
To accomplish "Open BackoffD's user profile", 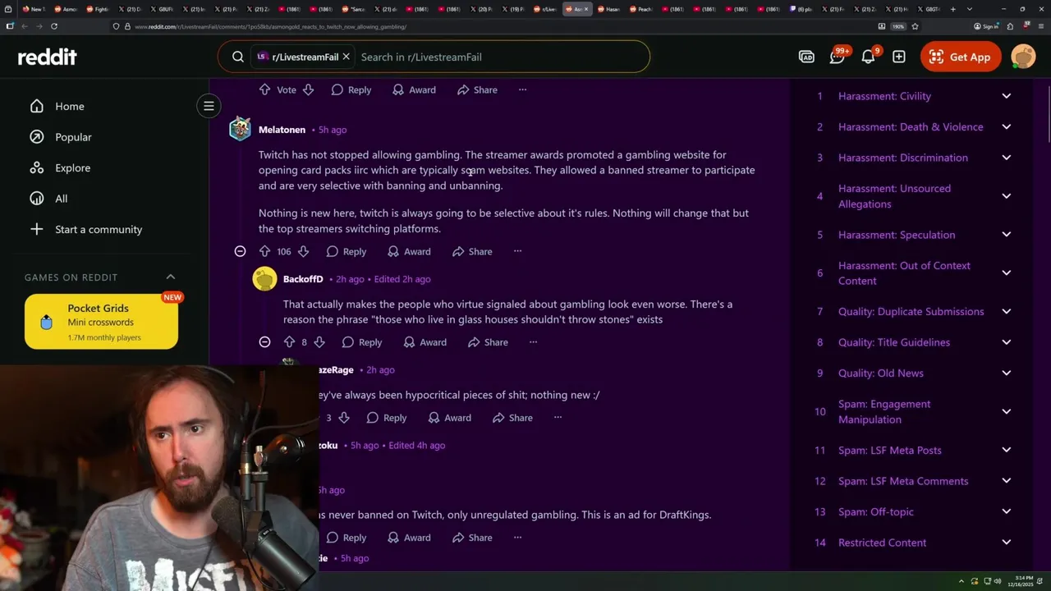I will [x=303, y=279].
